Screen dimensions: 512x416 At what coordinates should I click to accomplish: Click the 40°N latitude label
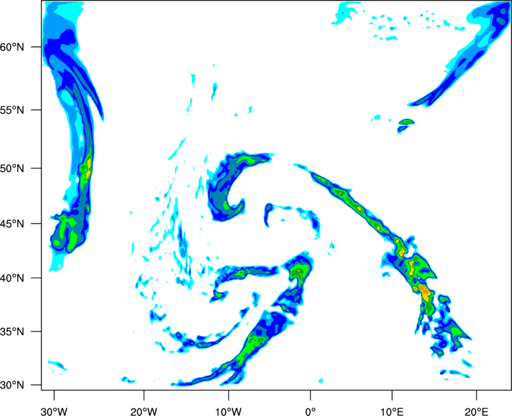coord(12,278)
